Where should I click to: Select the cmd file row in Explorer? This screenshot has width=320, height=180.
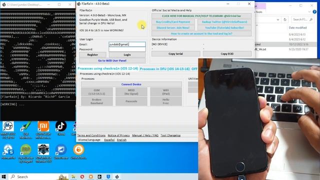pos(285,44)
